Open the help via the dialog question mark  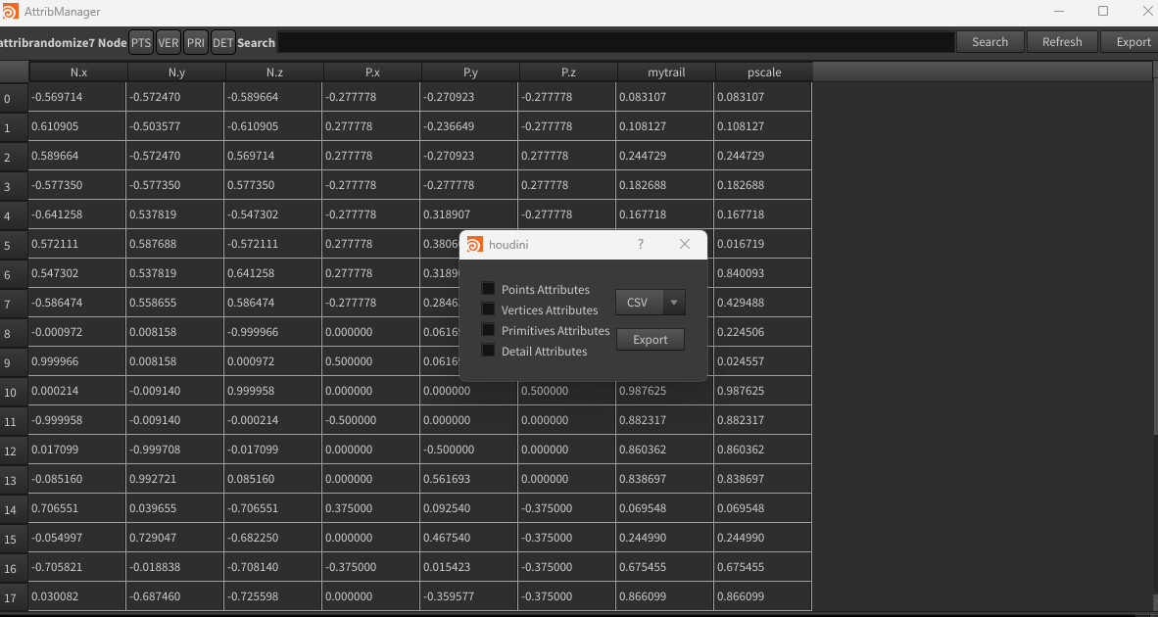pyautogui.click(x=641, y=244)
